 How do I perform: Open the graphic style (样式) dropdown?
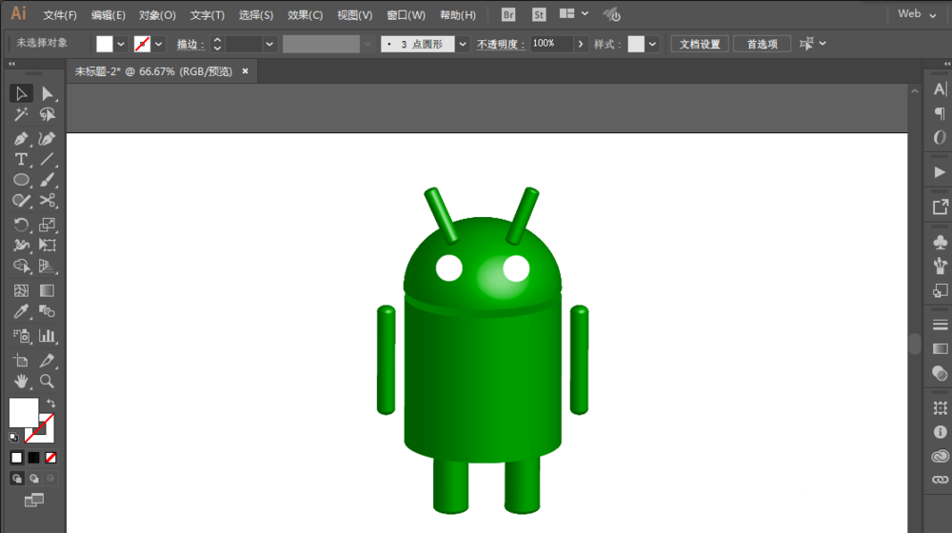click(652, 44)
